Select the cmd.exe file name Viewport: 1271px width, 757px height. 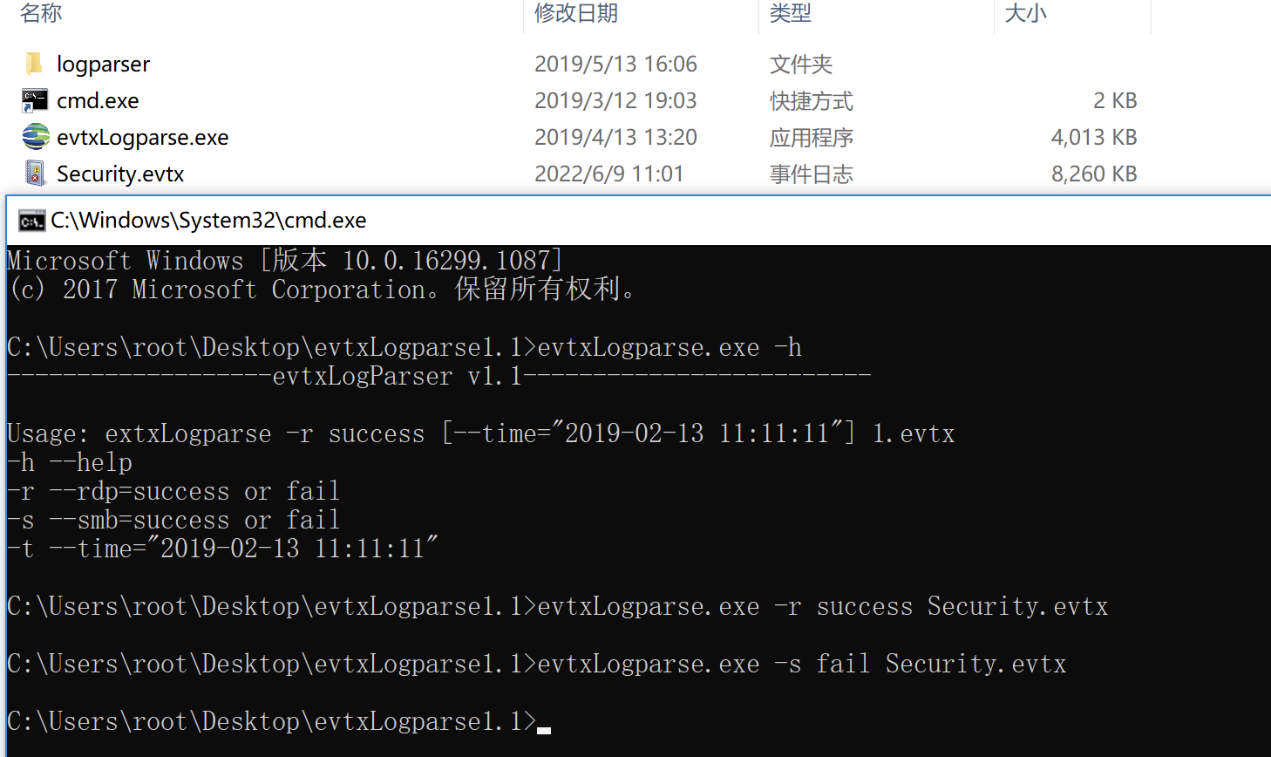98,100
